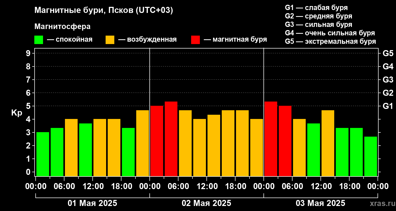Click the Kp axis value '0'

pyautogui.click(x=29, y=172)
